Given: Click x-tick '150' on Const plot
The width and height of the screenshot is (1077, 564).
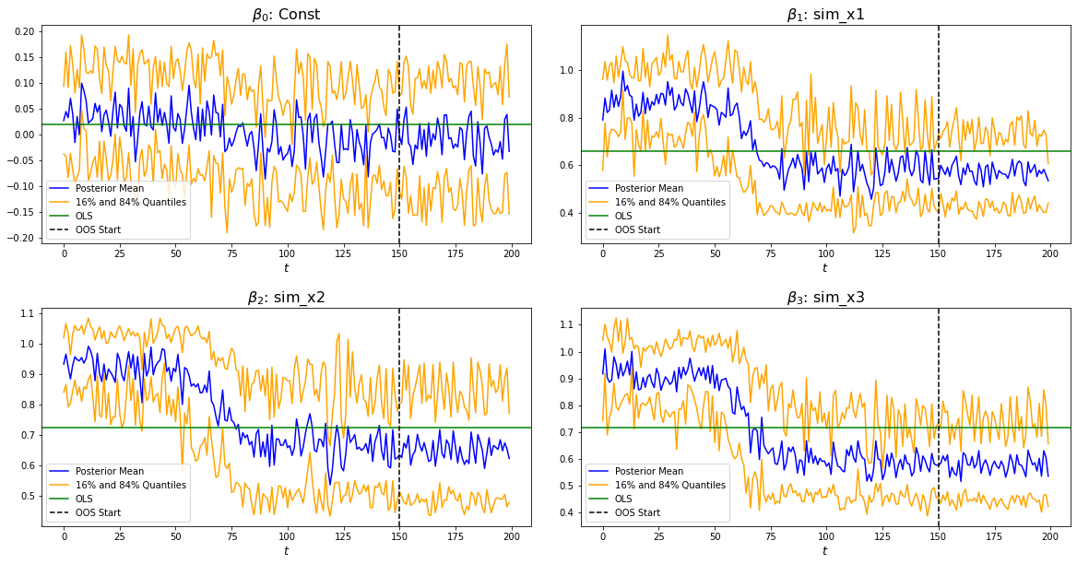Looking at the screenshot, I should 399,253.
